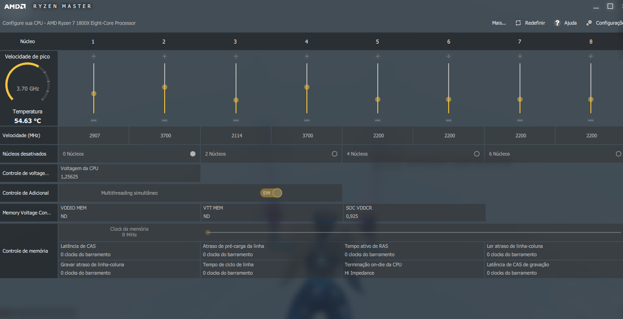Viewport: 623px width, 319px height.
Task: Click Atraso de pré-carga da linha field
Action: point(272,250)
